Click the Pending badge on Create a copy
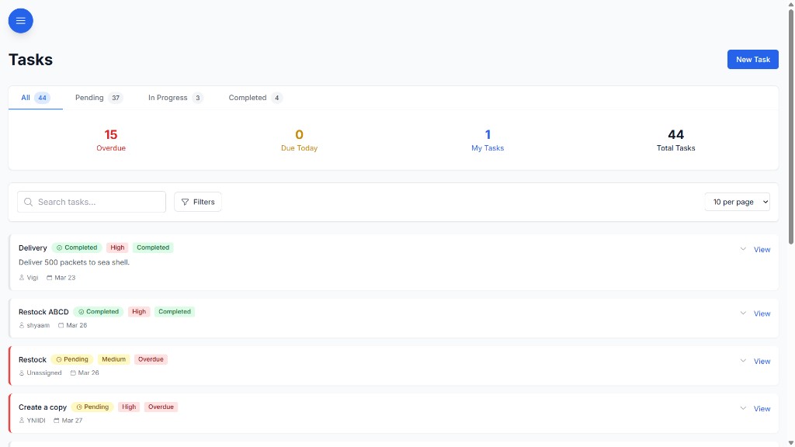This screenshot has height=447, width=795. coord(92,407)
